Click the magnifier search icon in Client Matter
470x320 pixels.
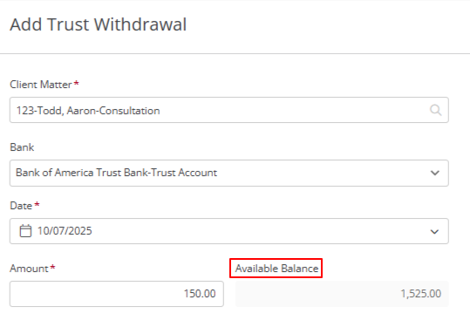click(x=435, y=110)
